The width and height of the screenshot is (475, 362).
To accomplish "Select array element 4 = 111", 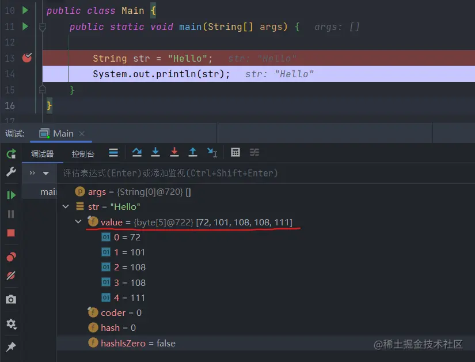I will [130, 297].
